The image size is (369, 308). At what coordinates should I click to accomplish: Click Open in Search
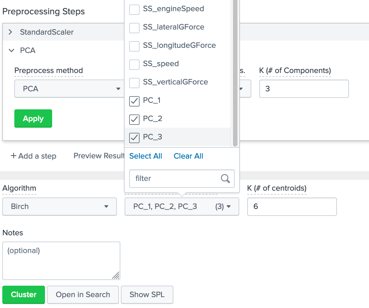[x=83, y=295]
